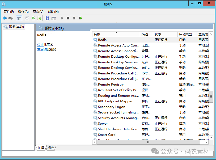Click the gear icon beside Routing and Remote Acc...
The width and height of the screenshot is (216, 160).
(x=95, y=95)
